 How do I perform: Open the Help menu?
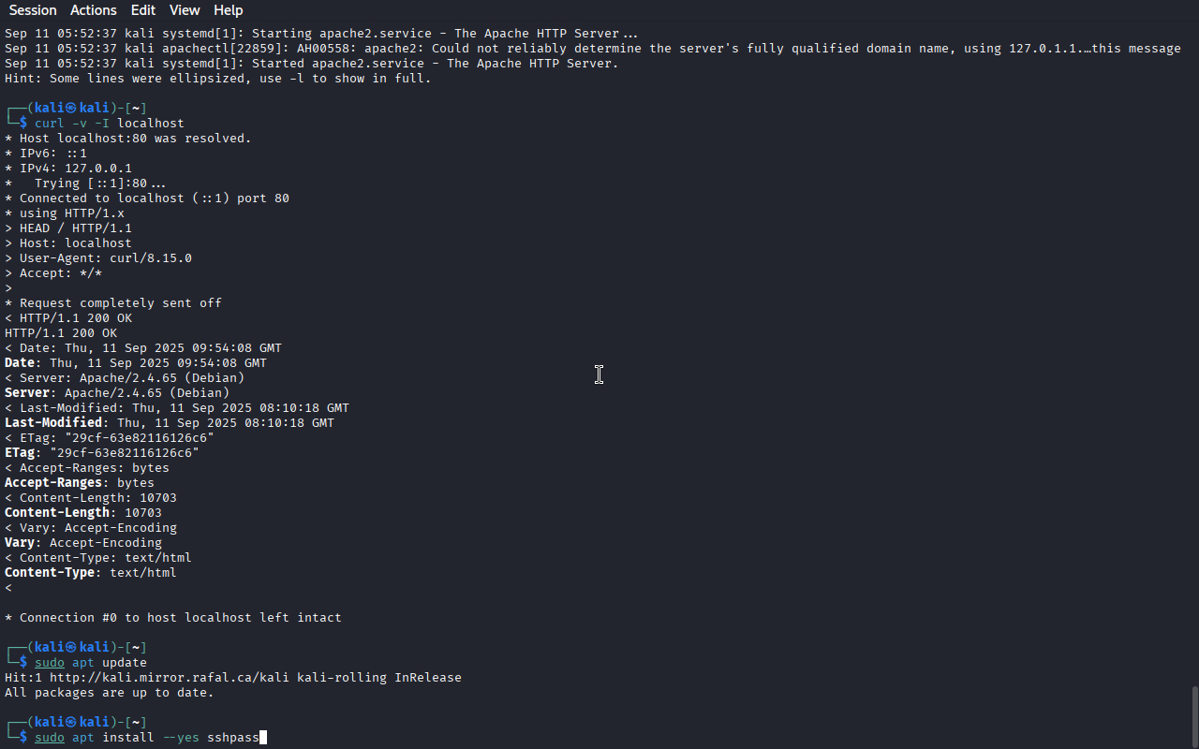[x=229, y=10]
